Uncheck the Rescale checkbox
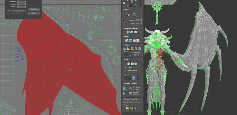The height and width of the screenshot is (115, 237). point(134,87)
